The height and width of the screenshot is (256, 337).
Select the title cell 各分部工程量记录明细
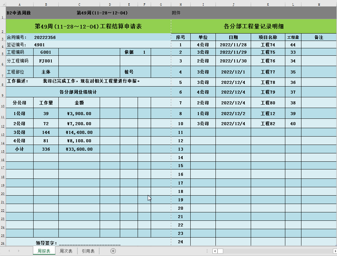[254, 26]
